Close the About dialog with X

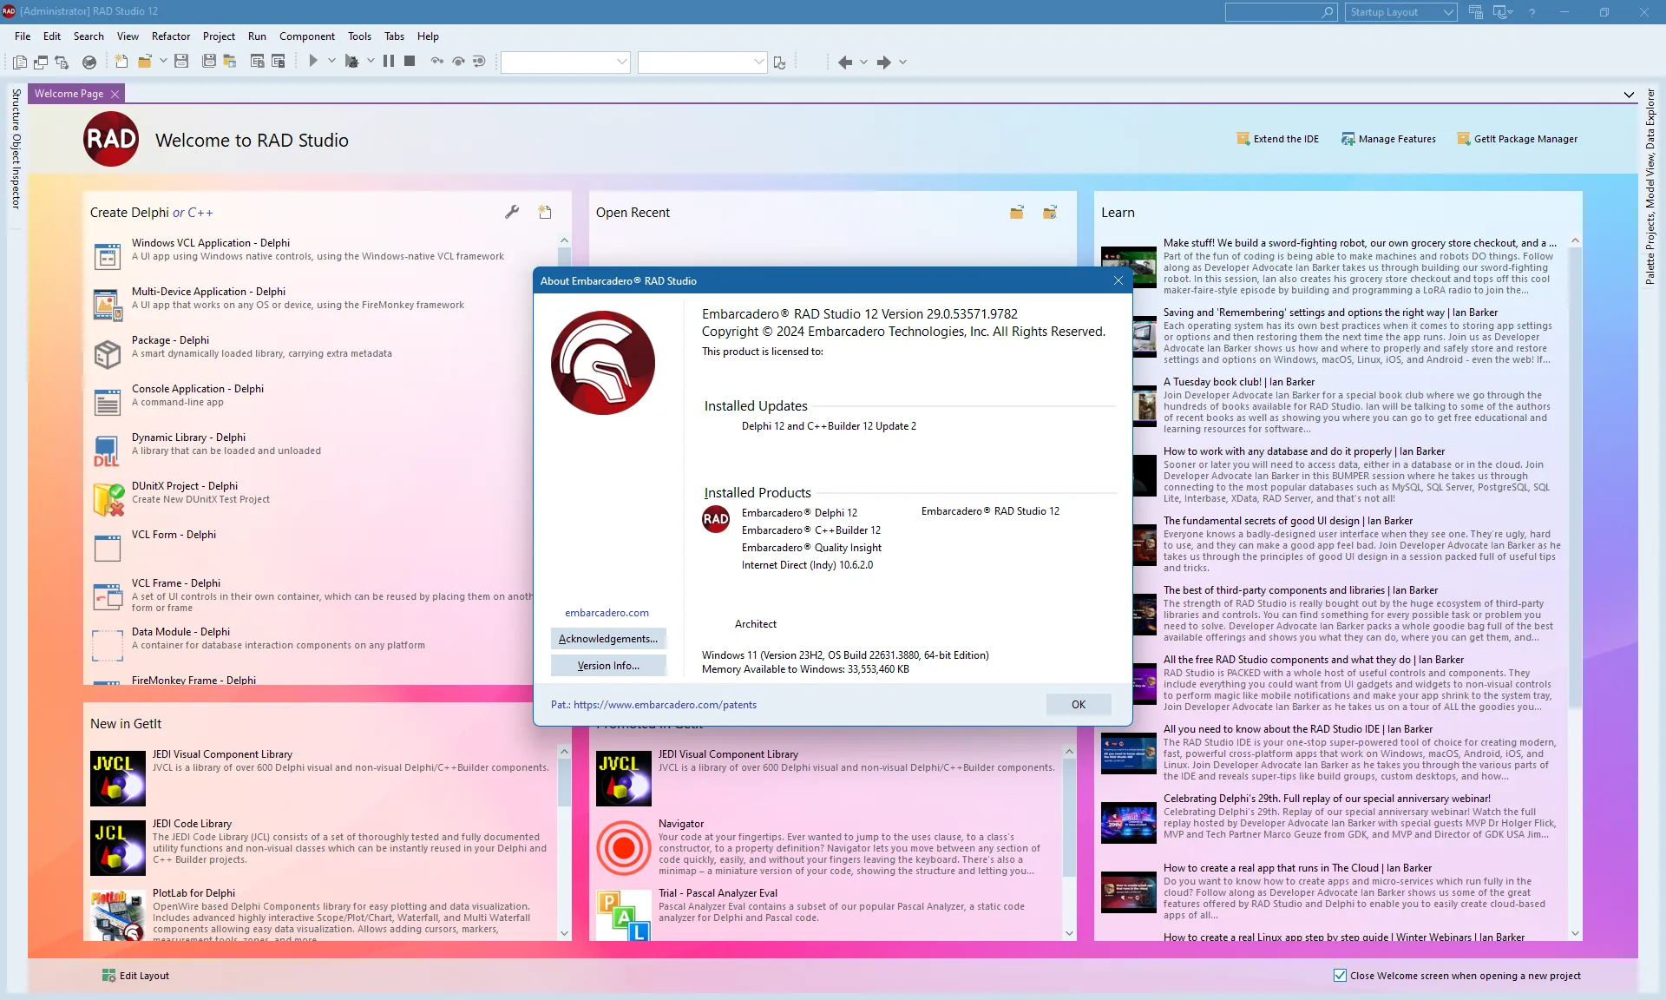[x=1118, y=280]
